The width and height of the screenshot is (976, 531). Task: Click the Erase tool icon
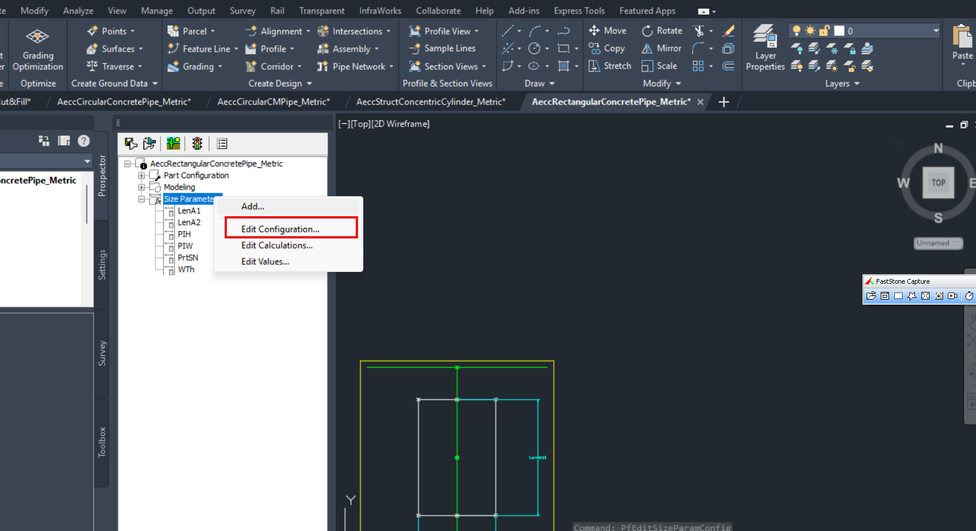729,31
